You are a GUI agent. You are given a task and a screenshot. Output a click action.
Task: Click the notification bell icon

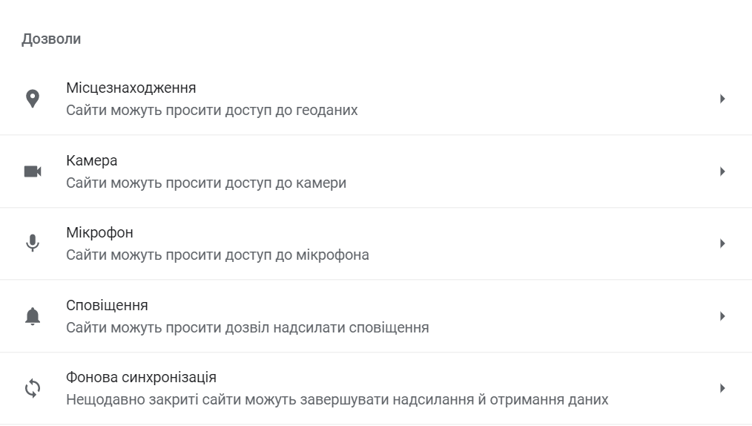pyautogui.click(x=33, y=316)
